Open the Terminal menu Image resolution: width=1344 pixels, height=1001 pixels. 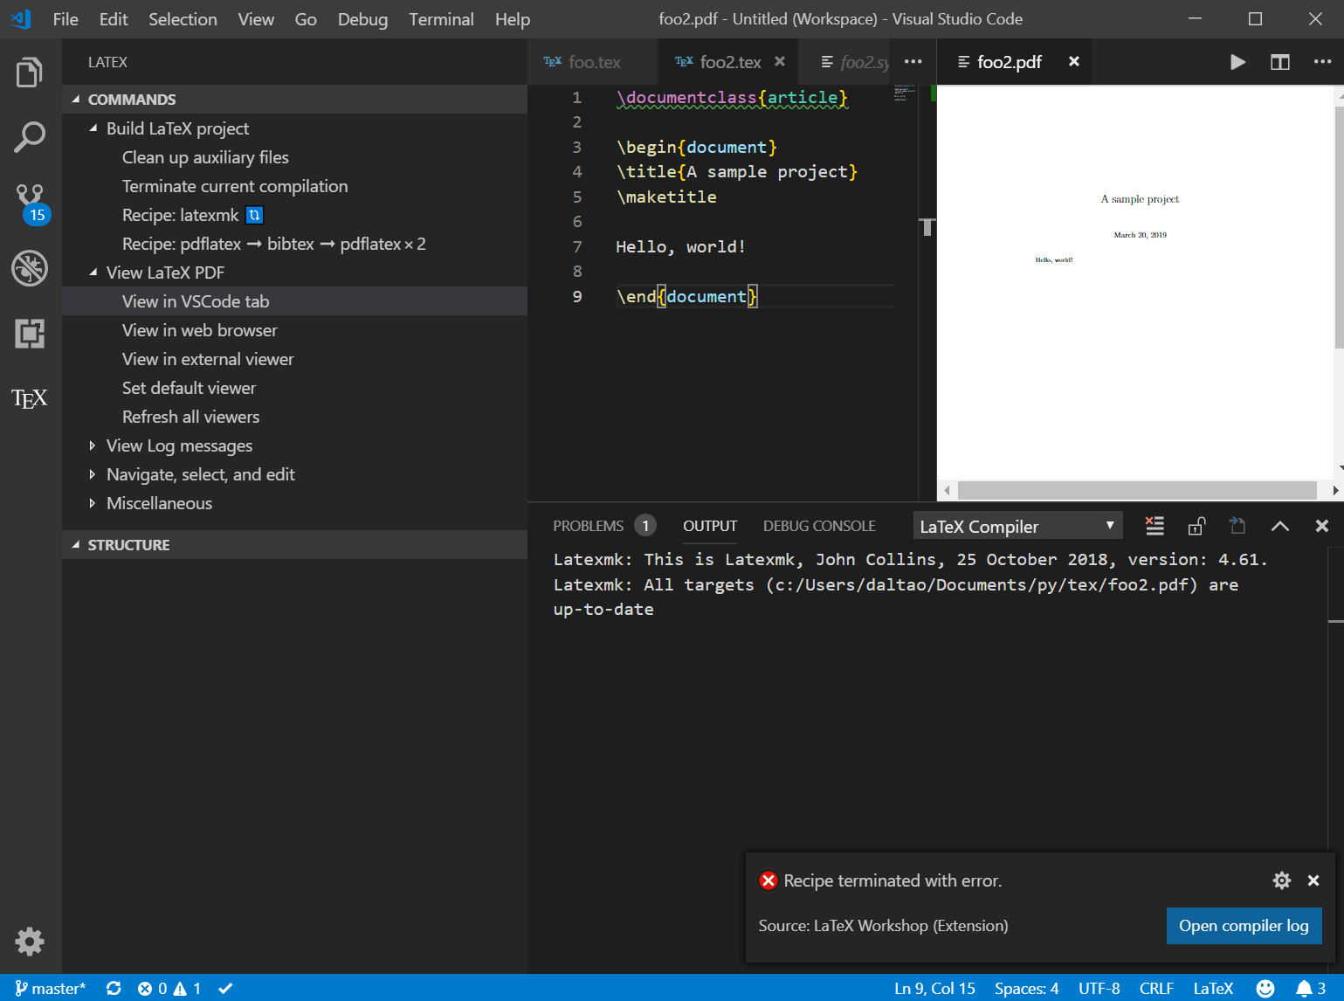pyautogui.click(x=441, y=19)
